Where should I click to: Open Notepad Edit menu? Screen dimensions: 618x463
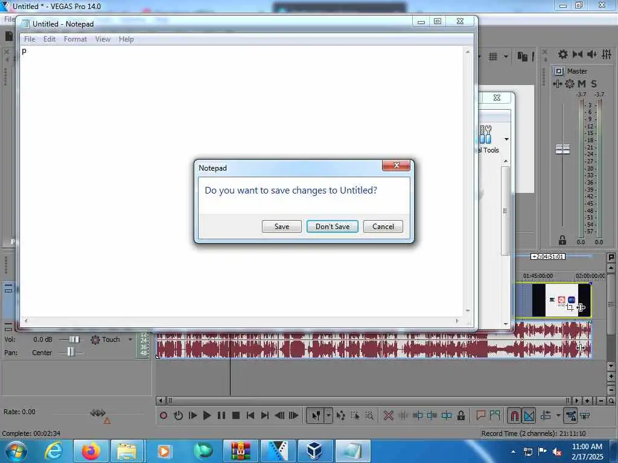point(49,39)
